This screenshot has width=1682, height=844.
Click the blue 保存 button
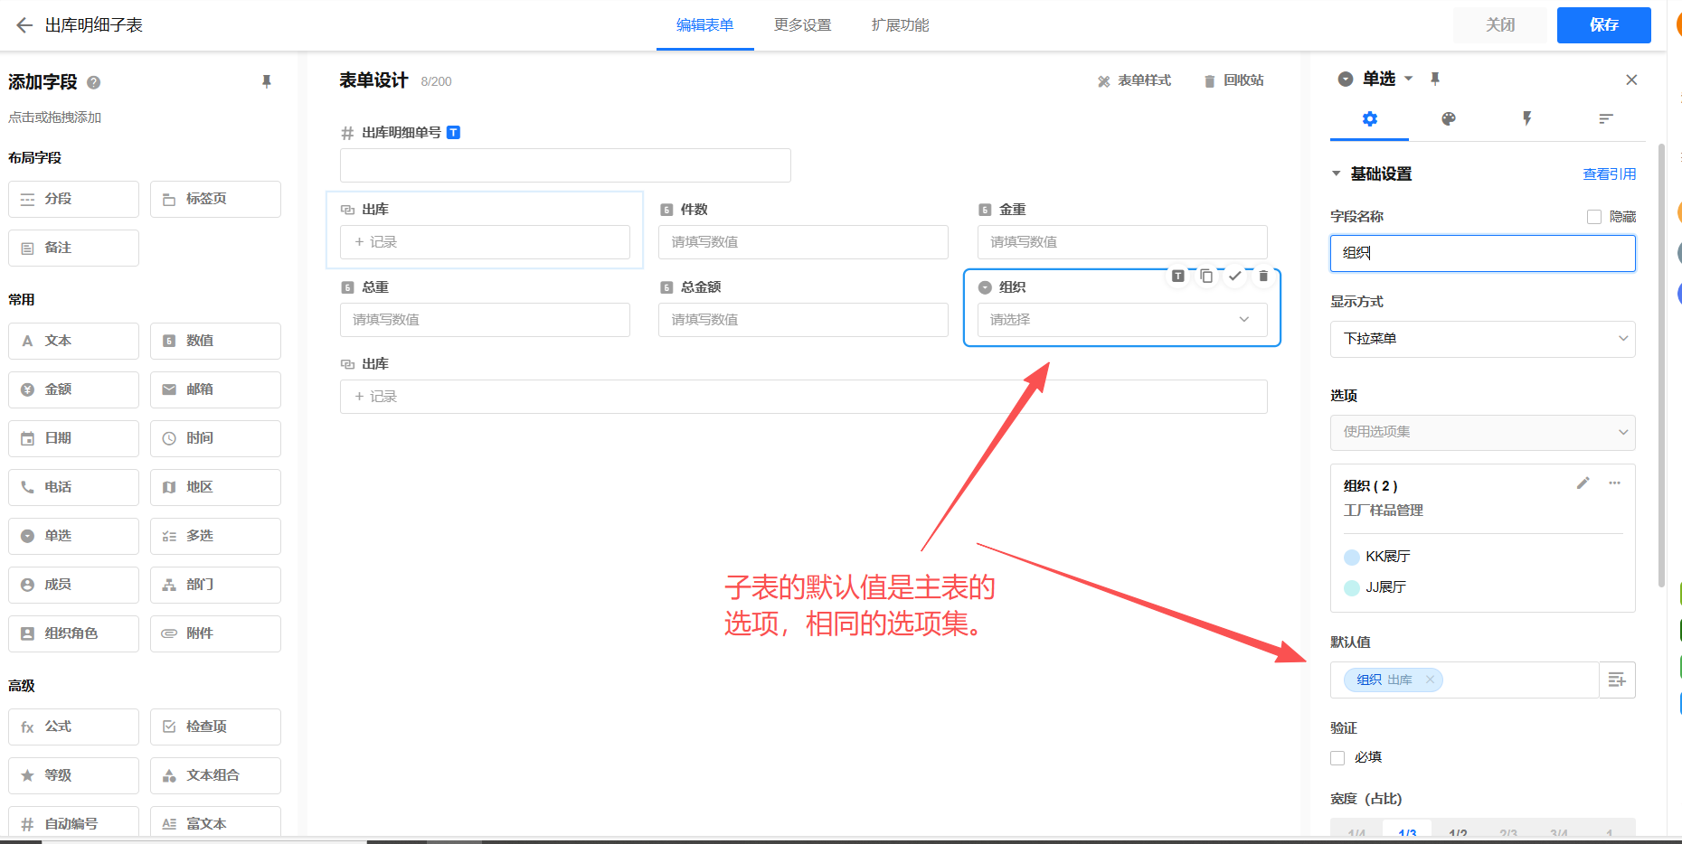click(1603, 25)
